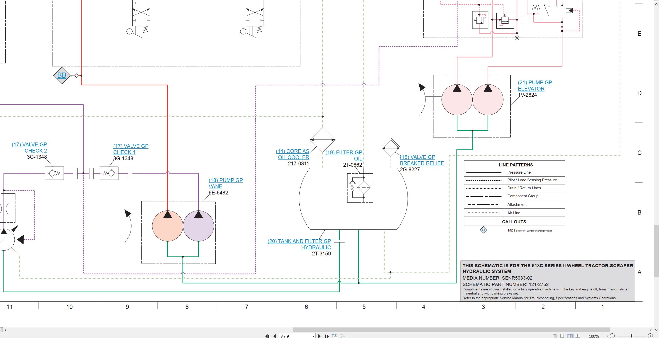Click part number 6E-6482
This screenshot has width=659, height=338.
click(218, 193)
